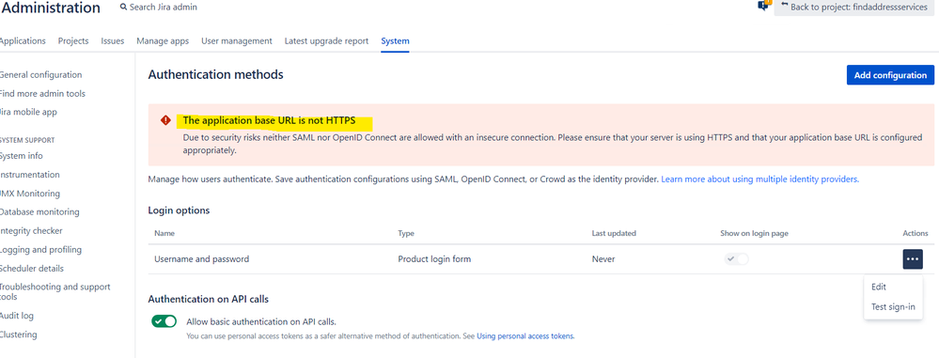
Task: Open the Audit log
Action: point(17,316)
